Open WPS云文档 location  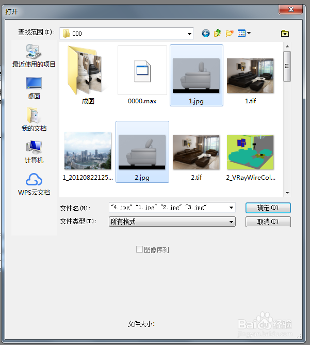[34, 184]
